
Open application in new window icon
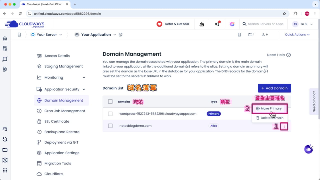[x=120, y=35]
